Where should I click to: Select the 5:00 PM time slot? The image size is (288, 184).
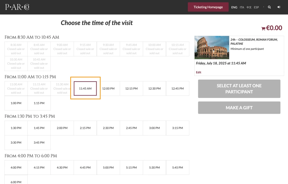[x=108, y=168]
